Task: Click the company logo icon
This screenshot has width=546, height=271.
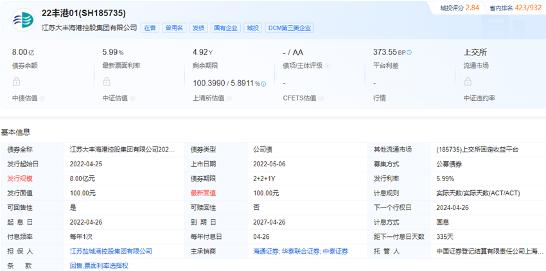Action: [24, 21]
